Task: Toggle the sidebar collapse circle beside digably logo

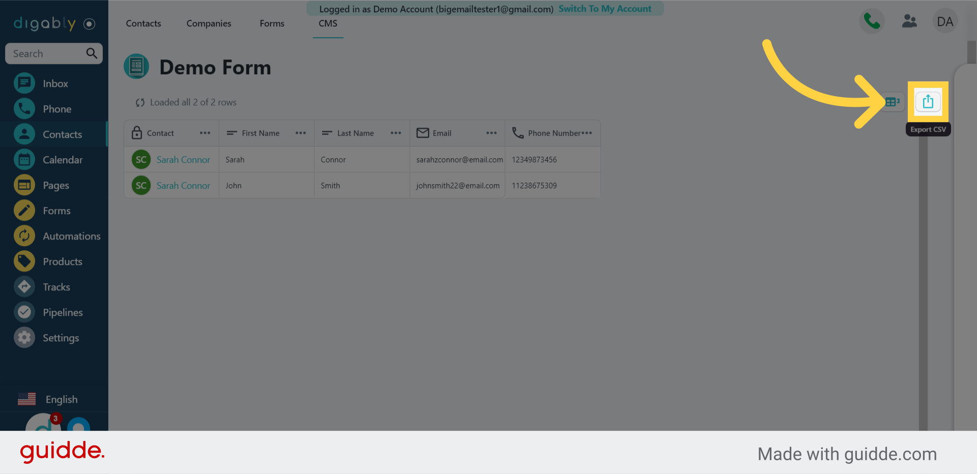Action: click(x=89, y=24)
